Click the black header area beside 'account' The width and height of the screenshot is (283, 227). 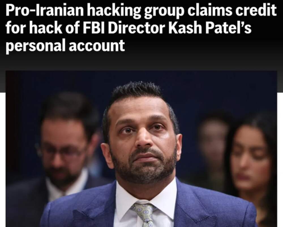(199, 47)
